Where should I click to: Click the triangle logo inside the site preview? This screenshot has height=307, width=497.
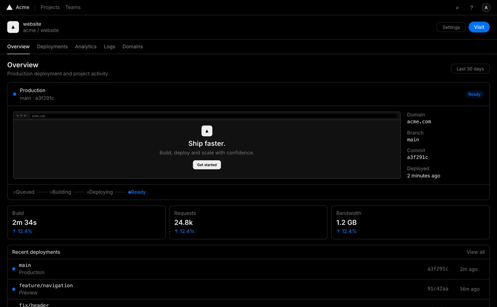pyautogui.click(x=207, y=131)
